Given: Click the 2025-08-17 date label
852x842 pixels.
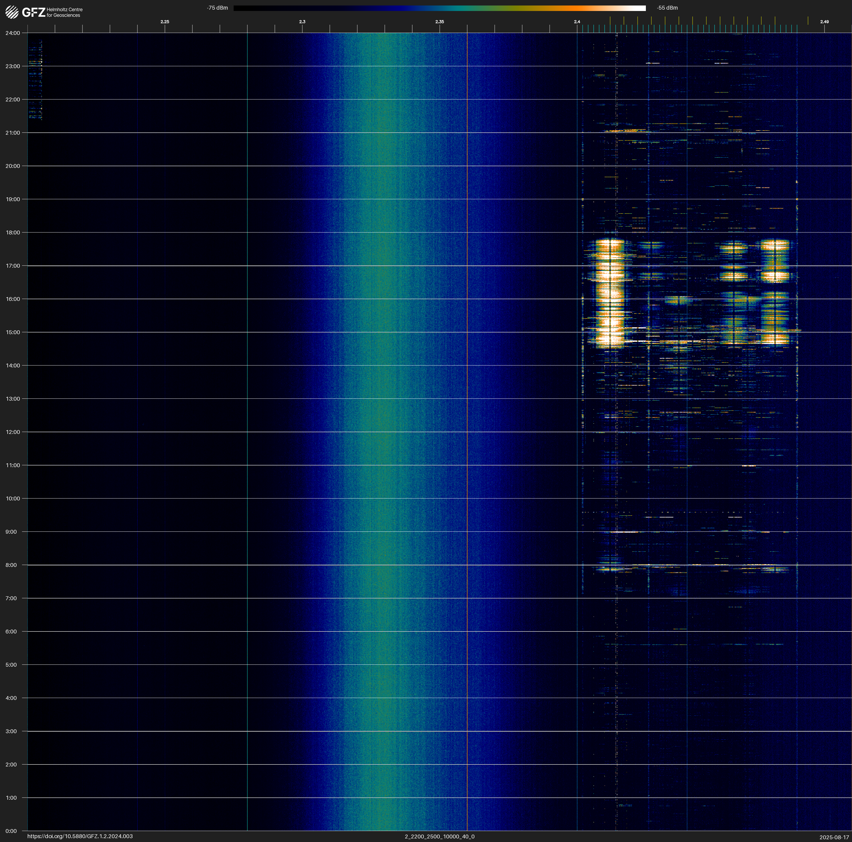Looking at the screenshot, I should pos(834,837).
